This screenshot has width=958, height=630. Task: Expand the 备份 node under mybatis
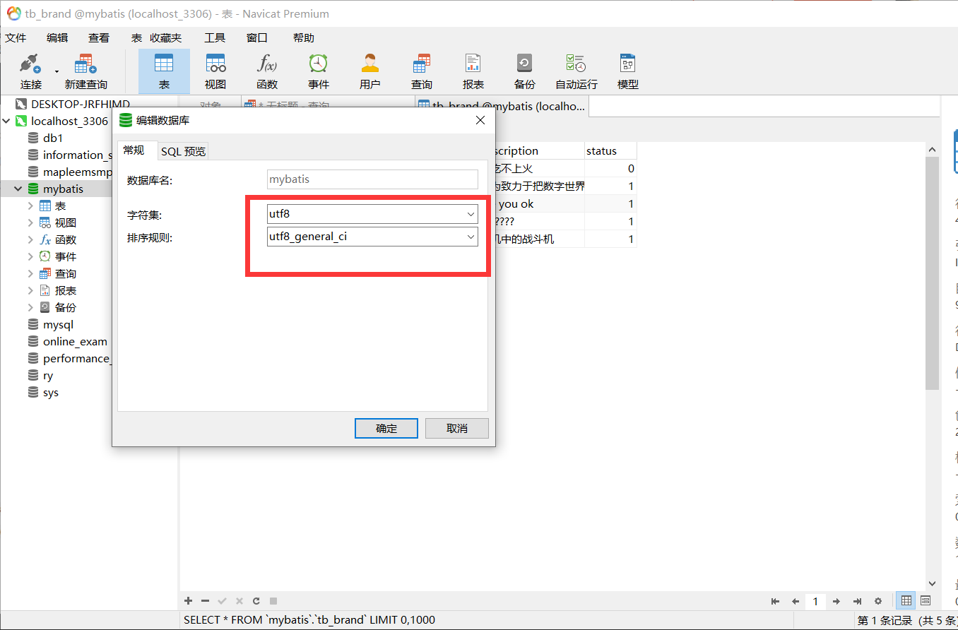[x=30, y=308]
